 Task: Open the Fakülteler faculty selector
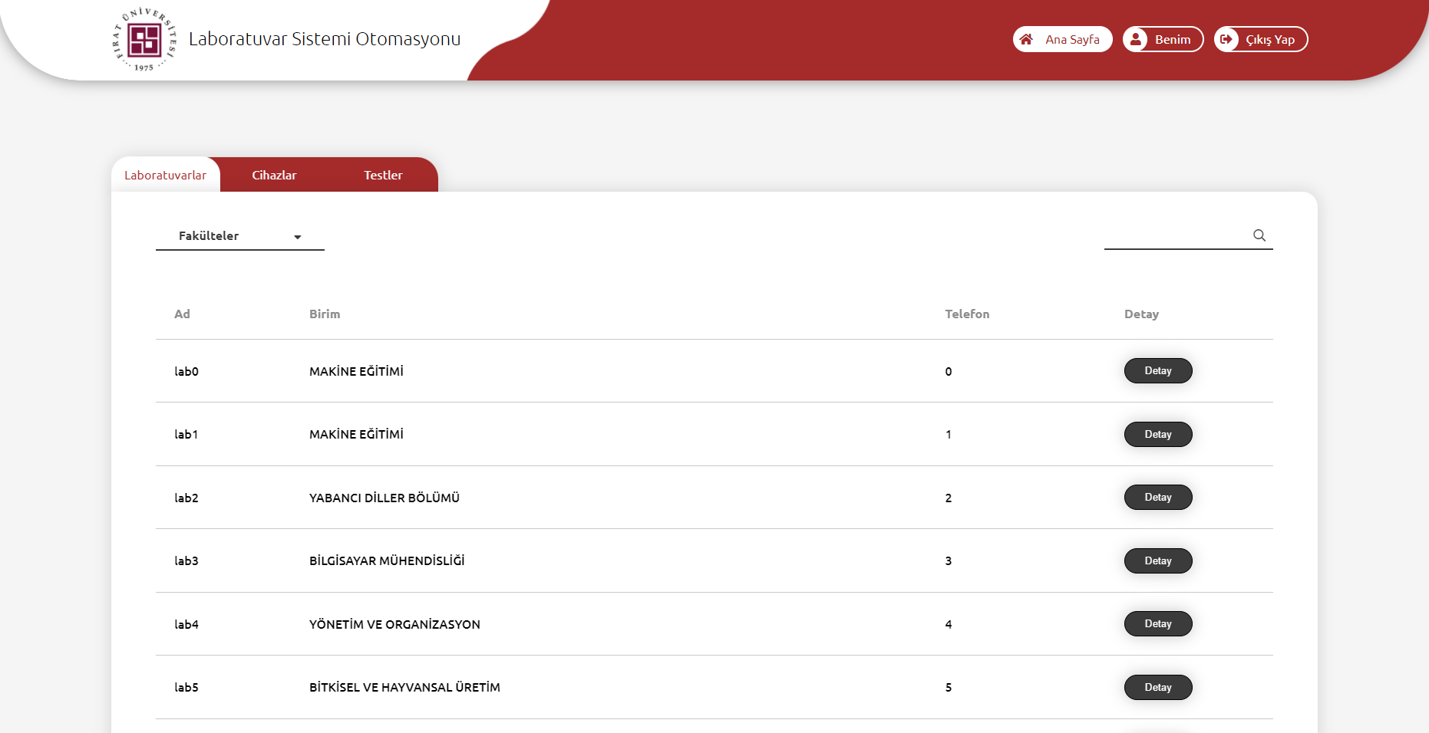click(x=239, y=236)
